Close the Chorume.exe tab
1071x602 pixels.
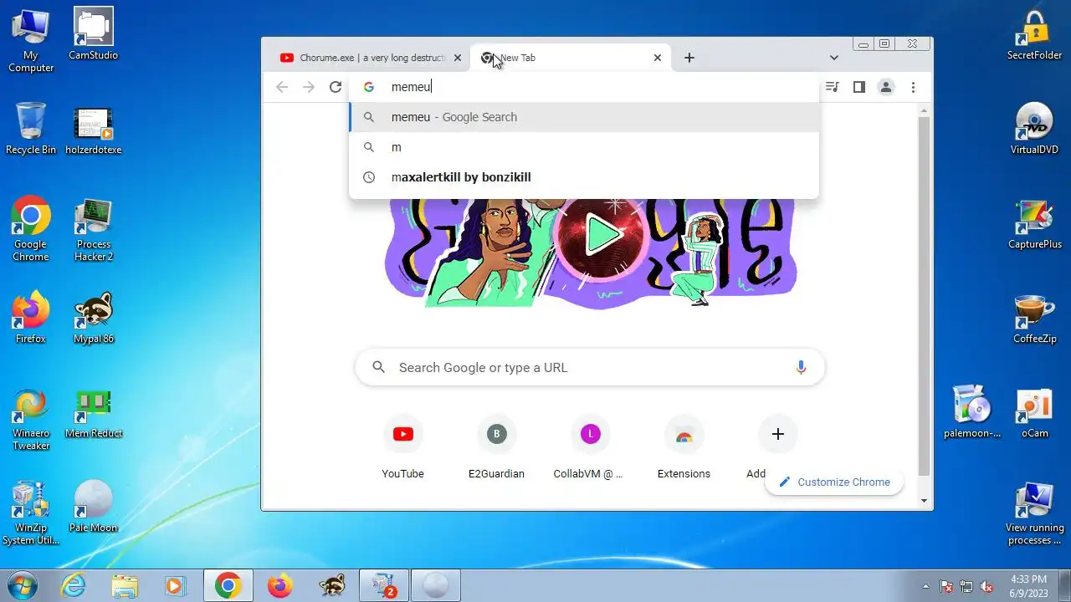458,58
